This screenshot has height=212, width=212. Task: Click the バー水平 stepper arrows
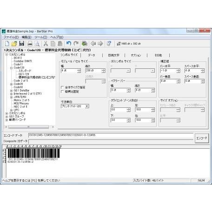pos(178,71)
